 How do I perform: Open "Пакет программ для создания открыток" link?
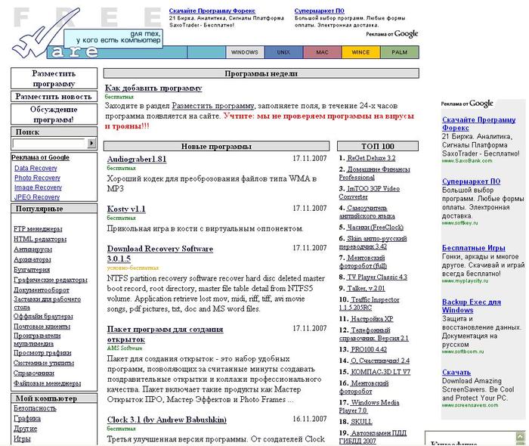165,334
